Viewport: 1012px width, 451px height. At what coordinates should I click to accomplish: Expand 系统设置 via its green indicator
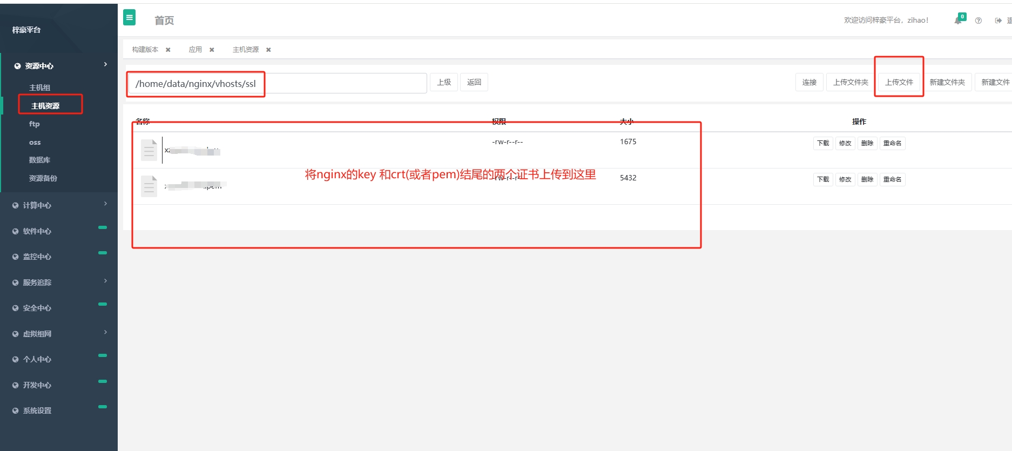[x=103, y=407]
